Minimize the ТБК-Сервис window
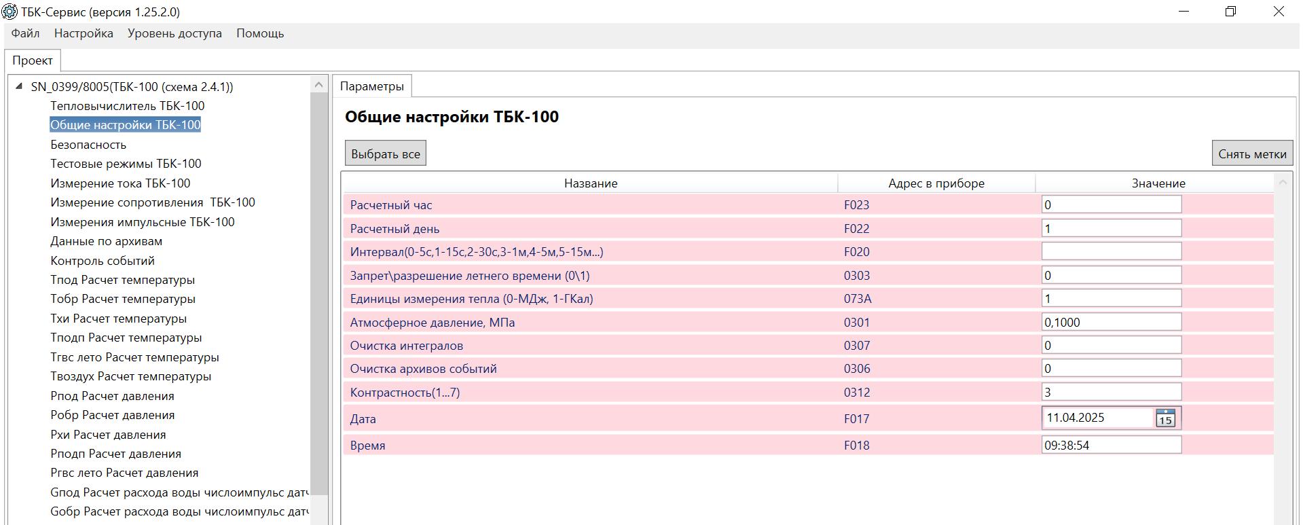 [x=1184, y=12]
